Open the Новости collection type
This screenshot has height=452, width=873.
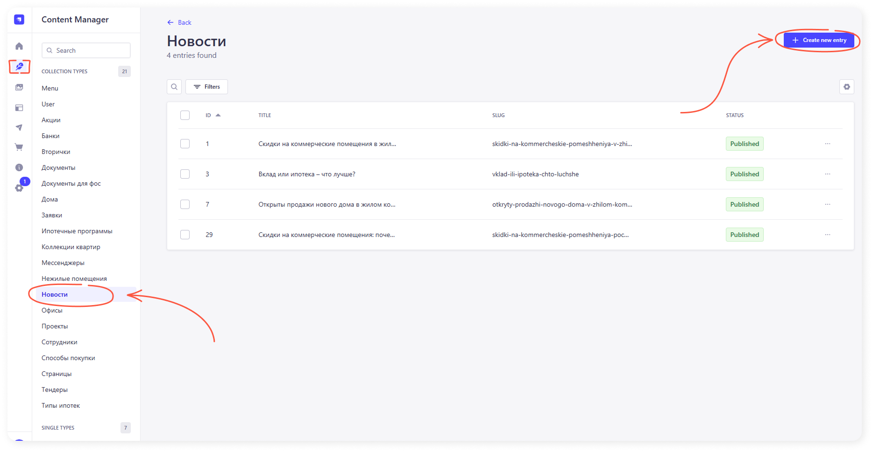(55, 294)
